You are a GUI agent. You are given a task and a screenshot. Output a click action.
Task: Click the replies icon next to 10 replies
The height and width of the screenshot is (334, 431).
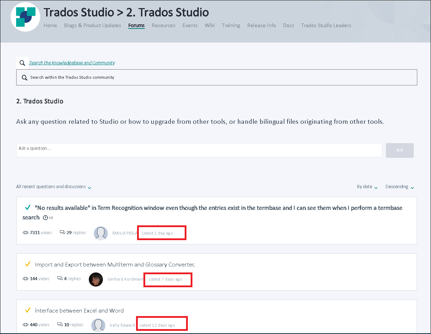point(60,324)
